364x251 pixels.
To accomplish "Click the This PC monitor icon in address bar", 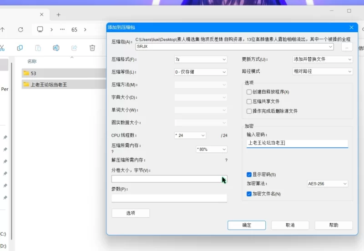I will coord(40,29).
